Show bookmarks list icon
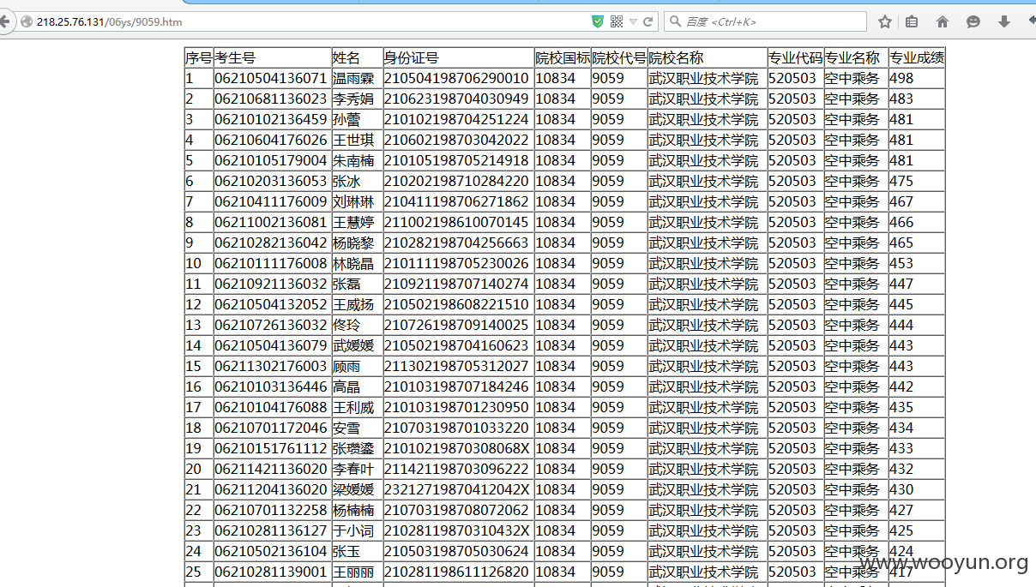This screenshot has width=1036, height=587. (x=912, y=21)
